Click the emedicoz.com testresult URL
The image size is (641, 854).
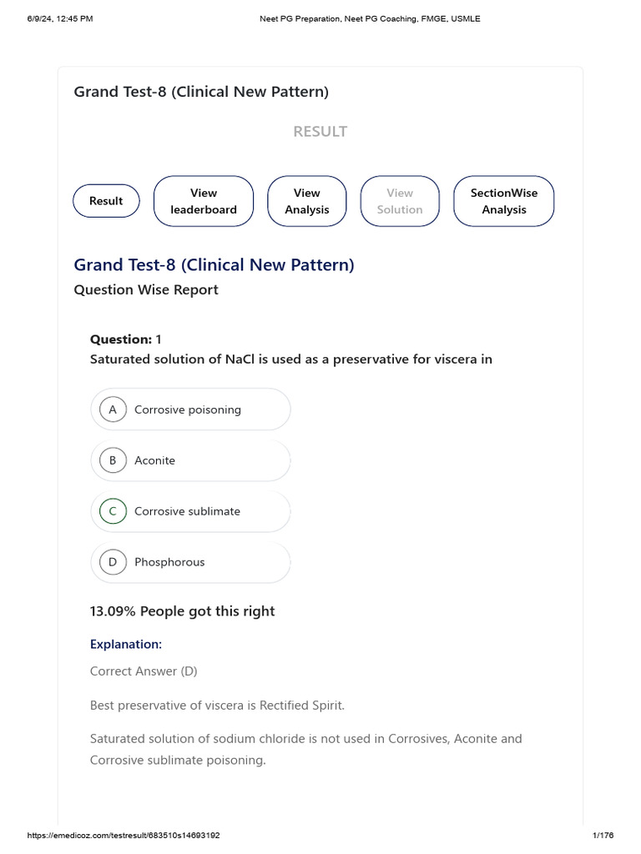coord(124,835)
